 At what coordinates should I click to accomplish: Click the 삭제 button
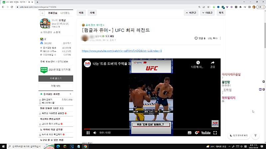pyautogui.click(x=92, y=13)
